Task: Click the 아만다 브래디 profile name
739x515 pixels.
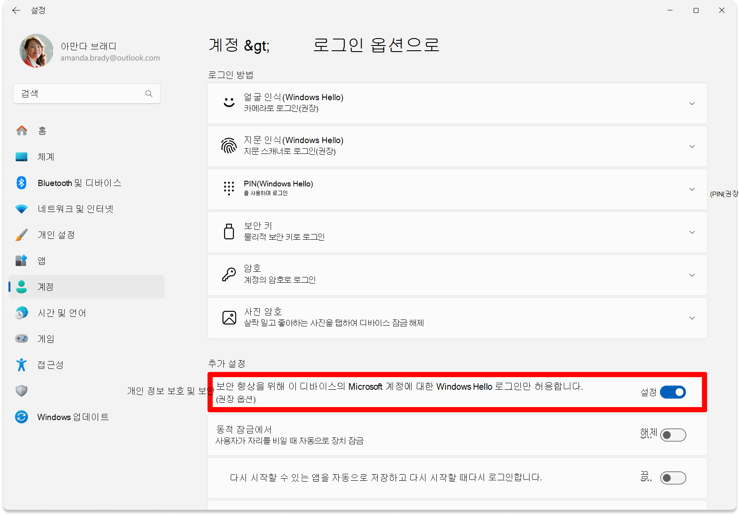Action: pos(88,46)
